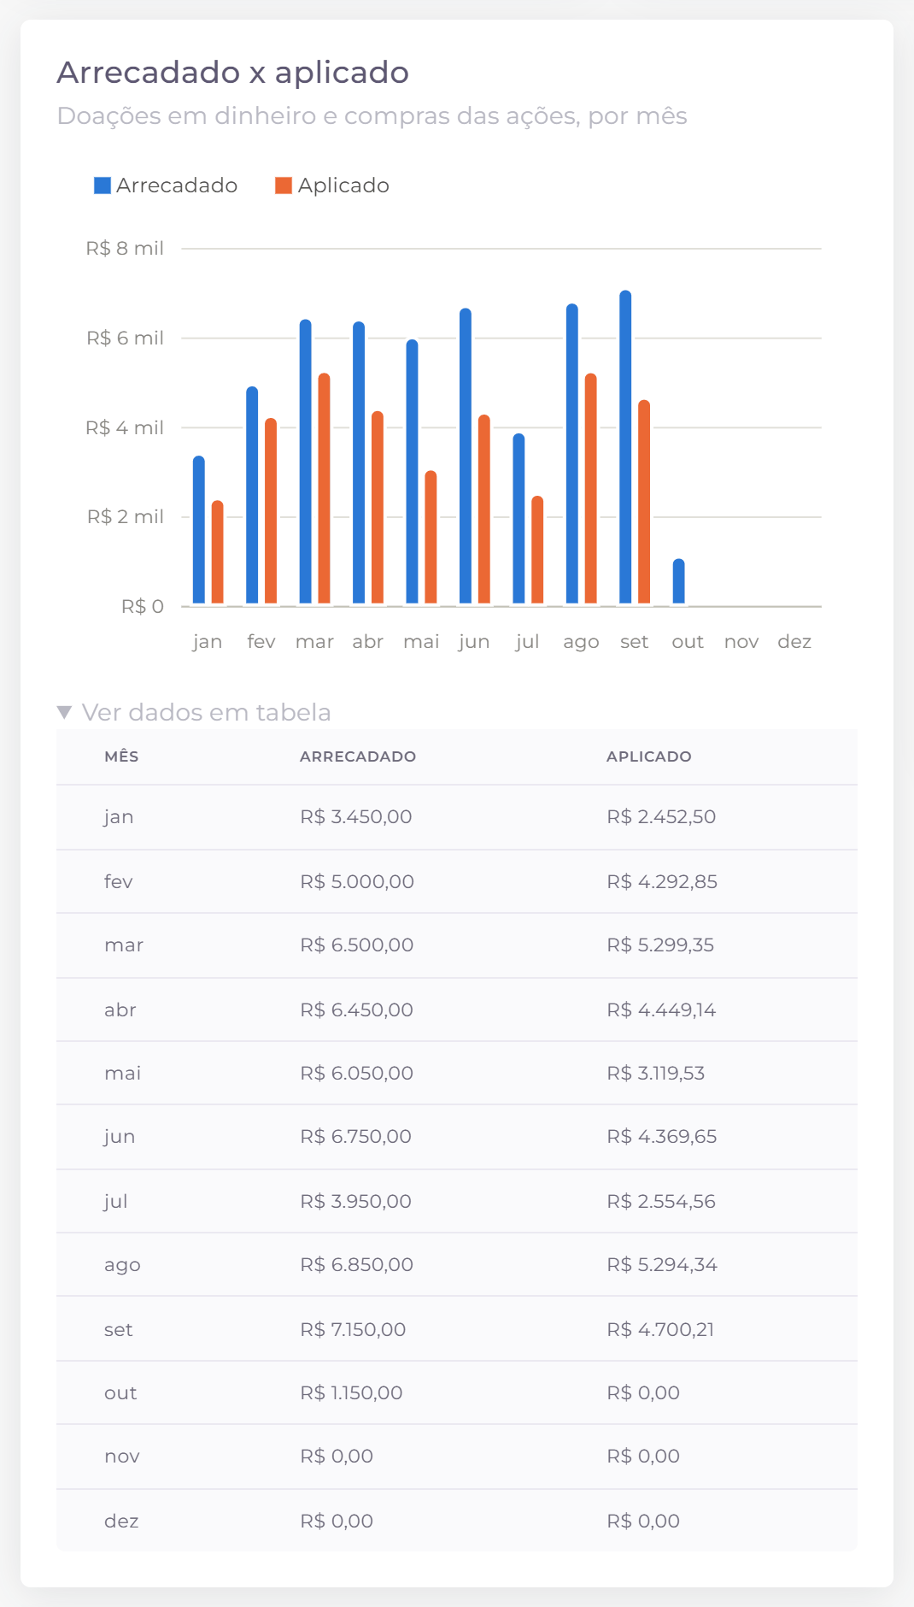Select the orange Aplicado bar for mai
Screen dimensions: 914x1607
click(x=431, y=537)
